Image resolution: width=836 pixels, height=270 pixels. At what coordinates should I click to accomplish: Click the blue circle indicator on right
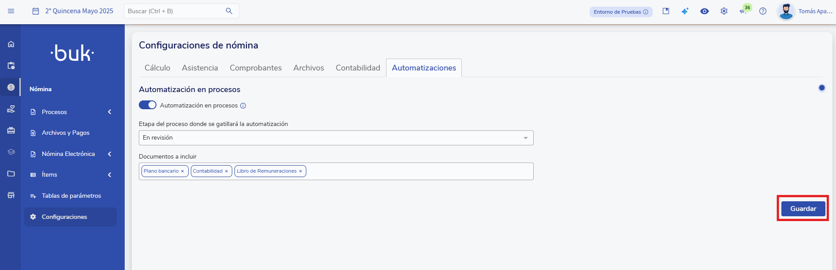[x=821, y=88]
